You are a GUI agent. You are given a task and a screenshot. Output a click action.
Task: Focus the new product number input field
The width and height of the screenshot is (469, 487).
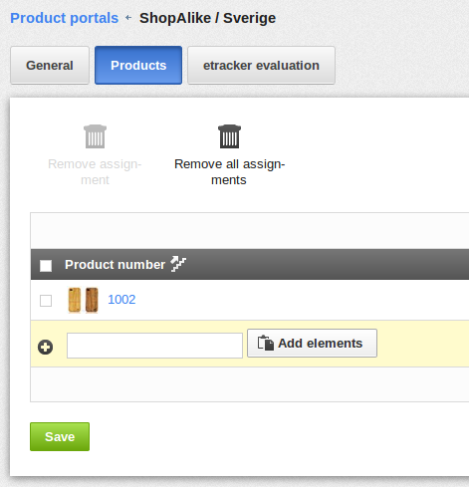tap(154, 346)
